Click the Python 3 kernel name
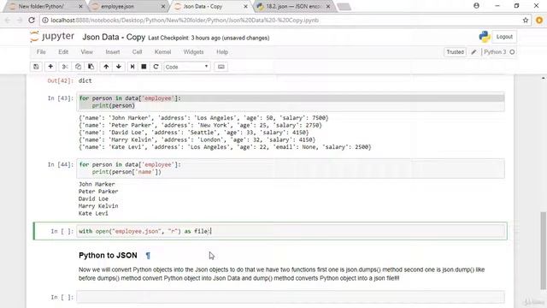The height and width of the screenshot is (308, 547). point(495,52)
